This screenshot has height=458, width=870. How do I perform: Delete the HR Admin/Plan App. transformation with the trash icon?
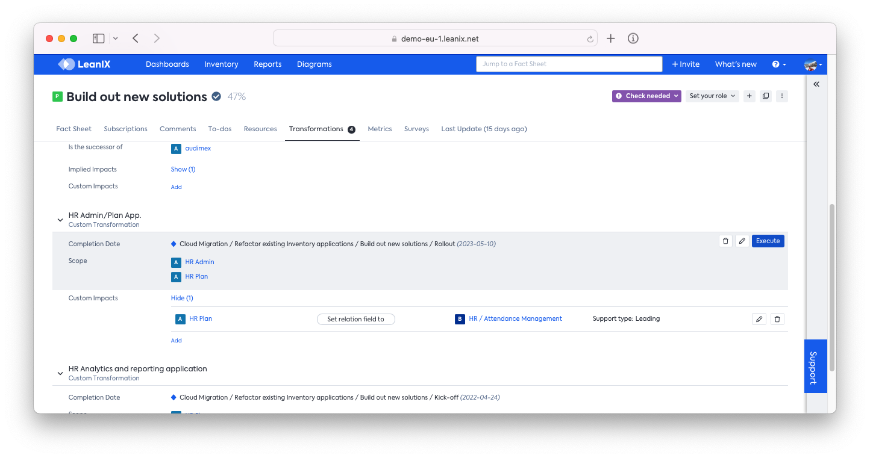(725, 241)
